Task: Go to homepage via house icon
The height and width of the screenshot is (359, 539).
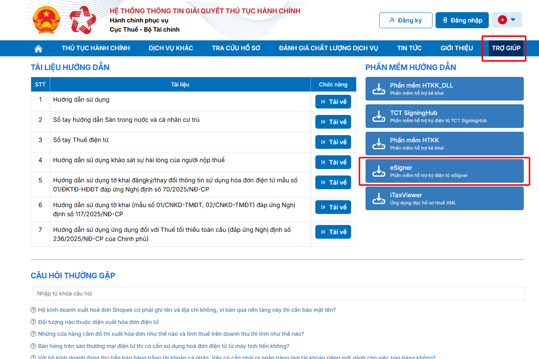Action: [38, 48]
